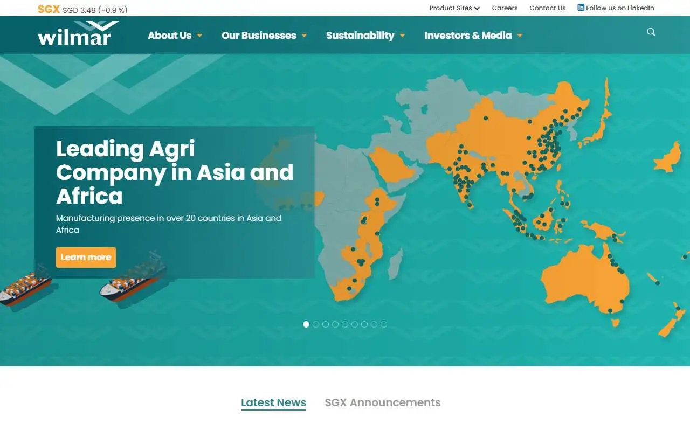Open the Careers link
This screenshot has width=690, height=431.
tap(505, 8)
